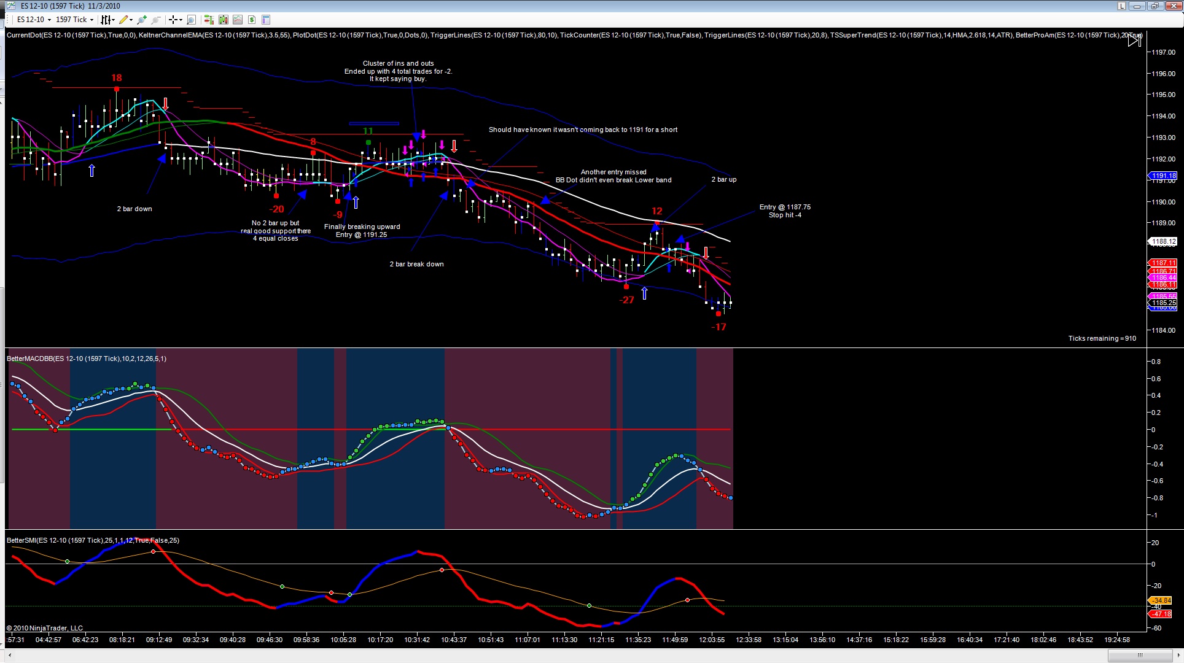Click the CurrentDot indicator label text
The height and width of the screenshot is (663, 1184).
click(71, 35)
